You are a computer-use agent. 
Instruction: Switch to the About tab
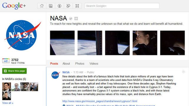click(66, 64)
